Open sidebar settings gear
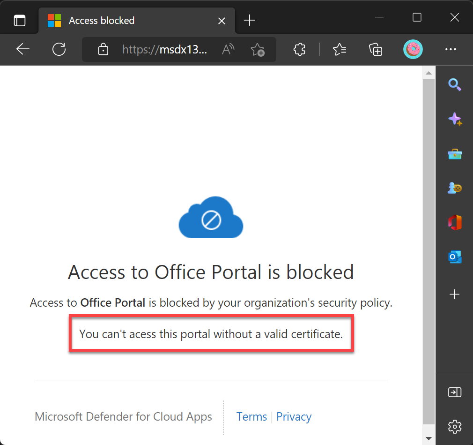 [x=455, y=427]
